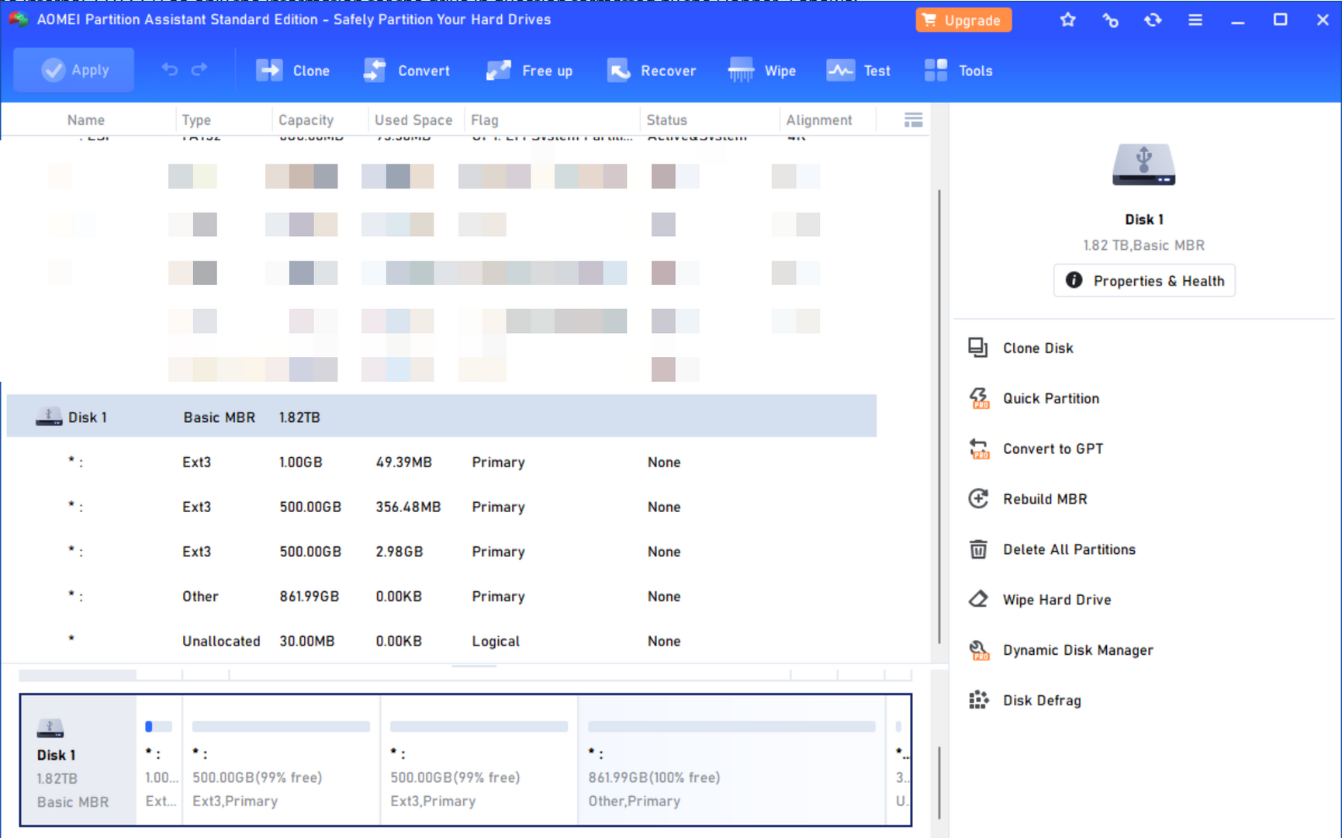Select the 861.99GB Other partition row
The height and width of the screenshot is (838, 1342).
441,596
